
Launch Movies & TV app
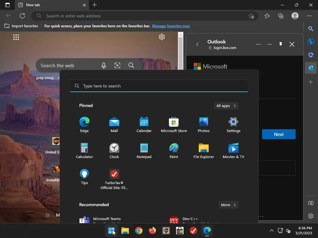(234, 151)
